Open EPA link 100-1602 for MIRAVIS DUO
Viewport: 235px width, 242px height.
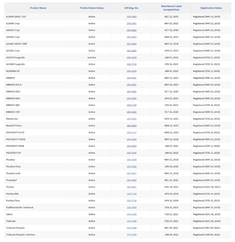[x=132, y=92]
